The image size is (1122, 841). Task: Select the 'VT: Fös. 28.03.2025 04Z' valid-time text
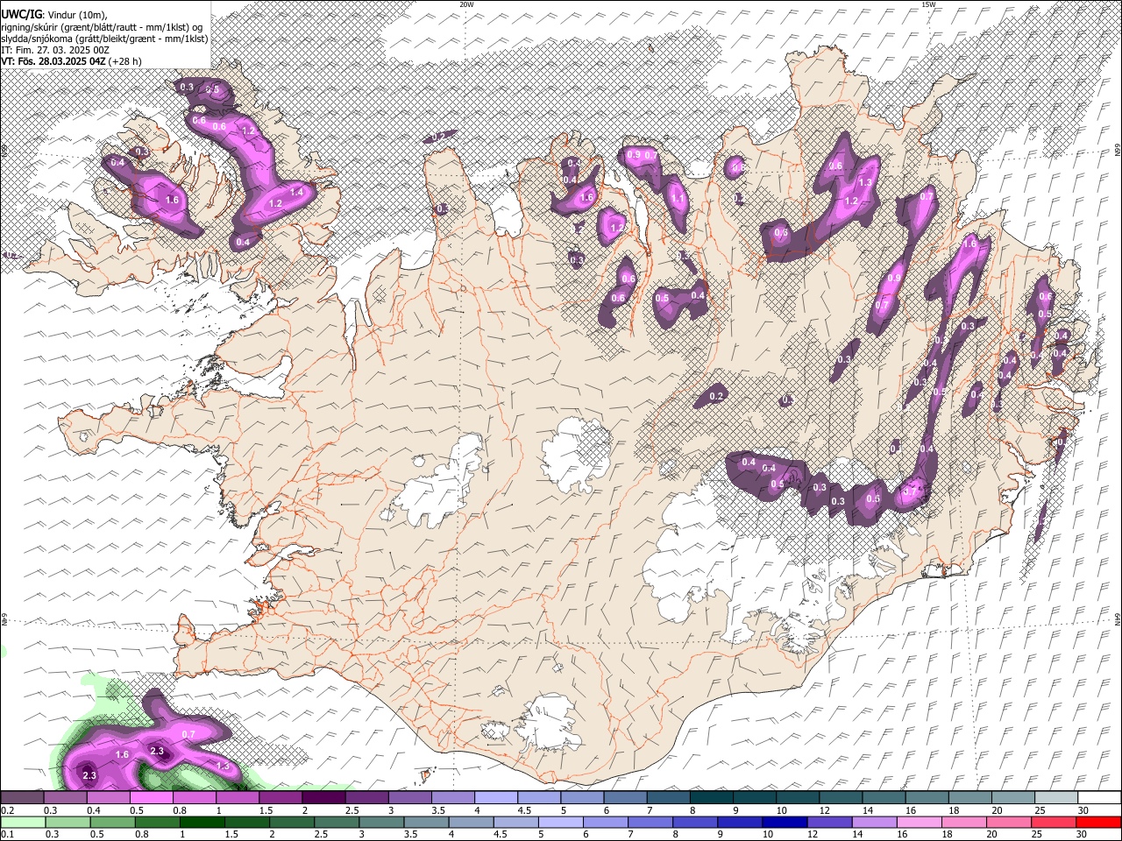pyautogui.click(x=53, y=61)
